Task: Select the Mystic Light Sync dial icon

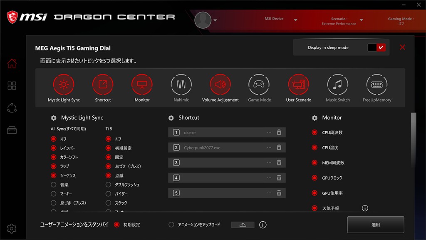Action: pyautogui.click(x=64, y=85)
